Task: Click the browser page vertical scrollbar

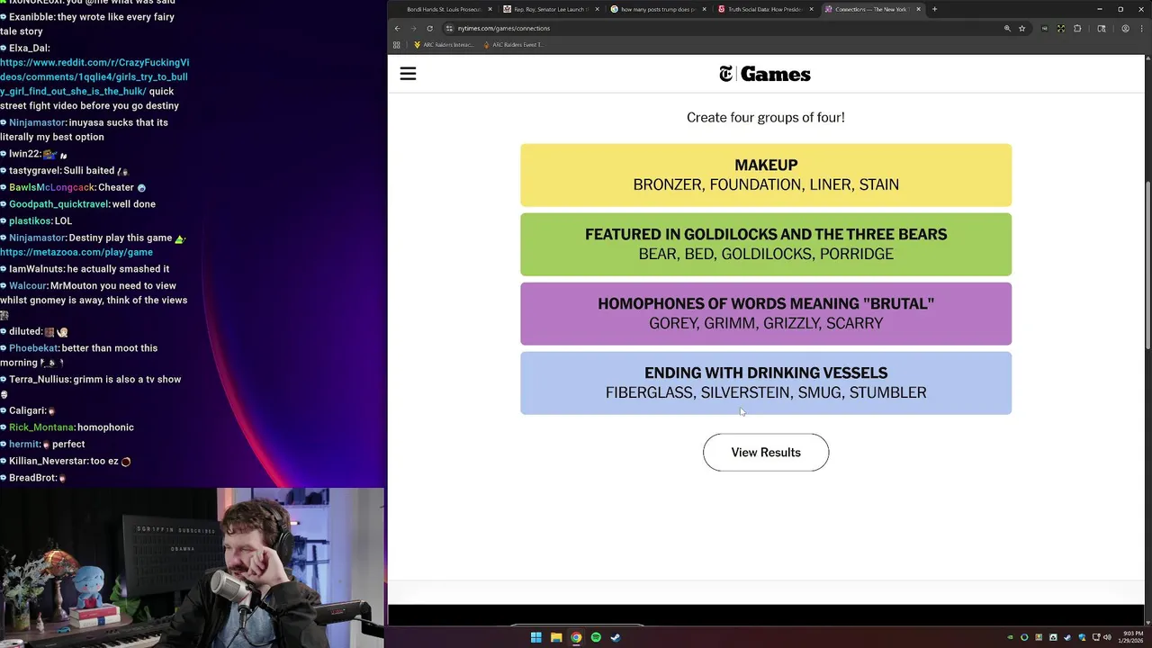Action: [1147, 265]
